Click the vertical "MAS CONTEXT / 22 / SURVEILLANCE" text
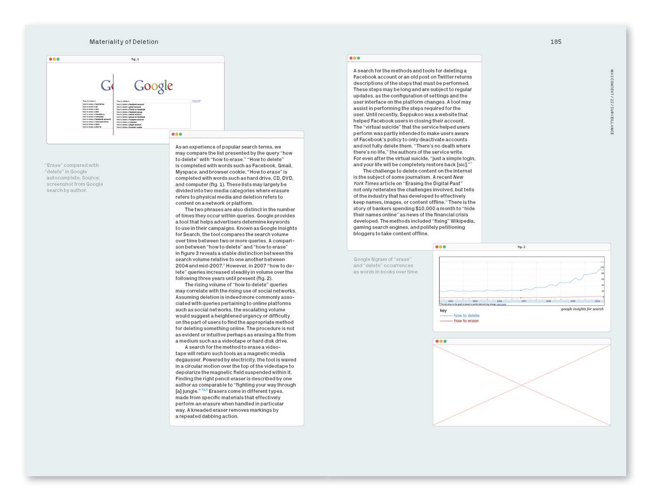The width and height of the screenshot is (651, 501). coord(612,102)
